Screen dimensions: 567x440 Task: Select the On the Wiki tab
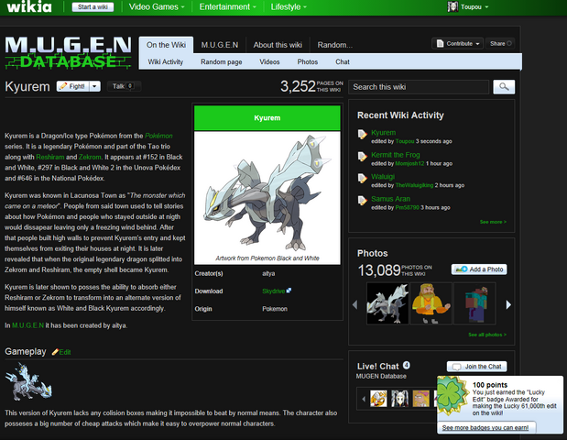(x=166, y=45)
